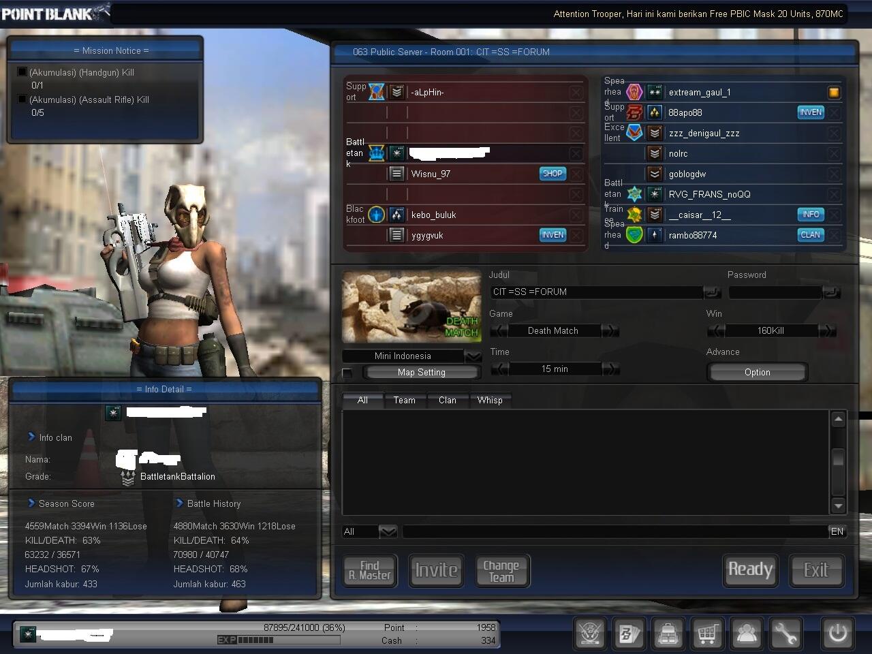Click the Death Match map thumbnail
This screenshot has height=654, width=872.
click(x=411, y=307)
